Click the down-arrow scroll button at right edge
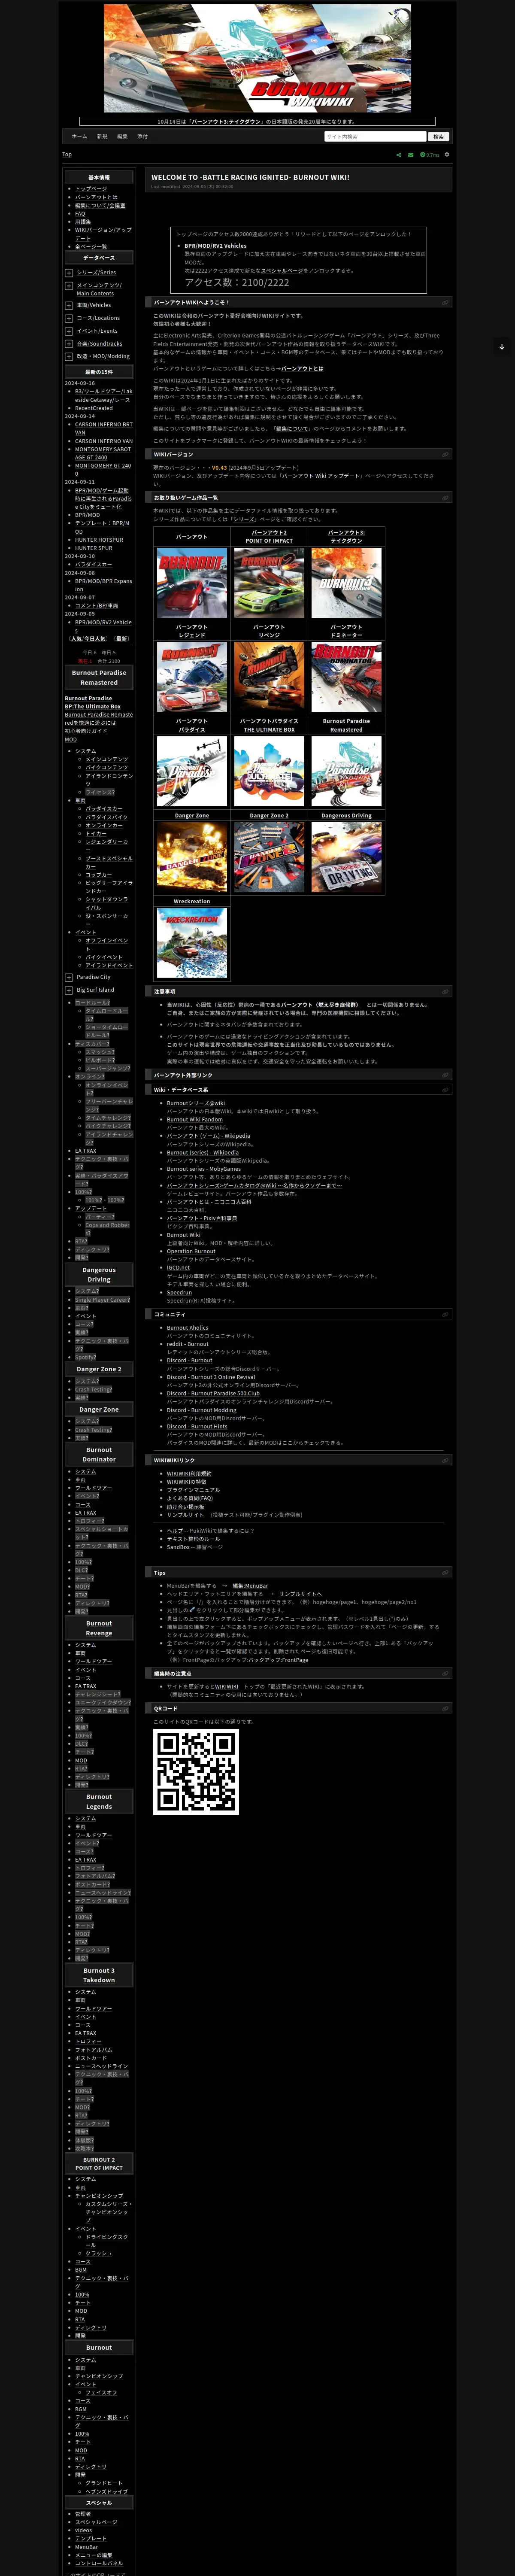515x2576 pixels. pyautogui.click(x=502, y=347)
